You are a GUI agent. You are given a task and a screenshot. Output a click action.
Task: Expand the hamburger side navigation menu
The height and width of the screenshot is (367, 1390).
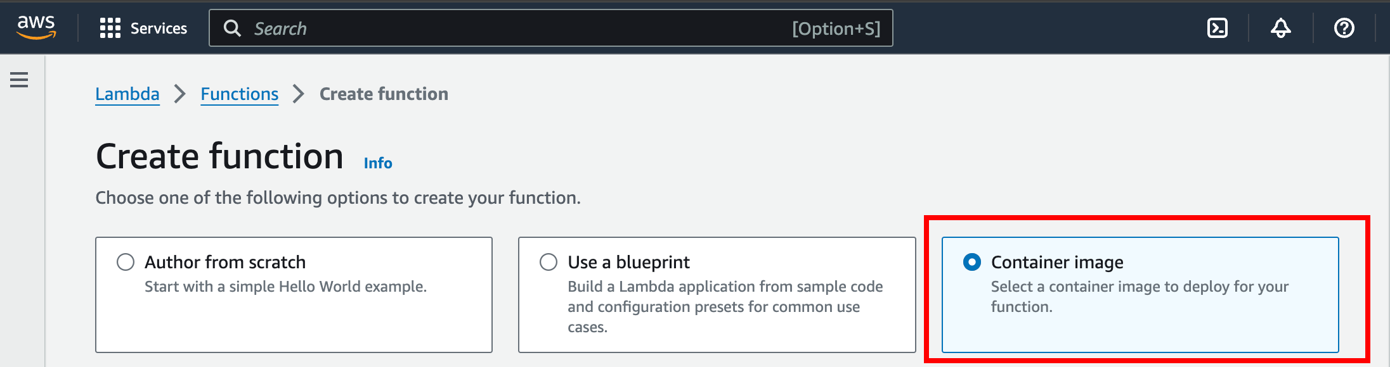[x=19, y=80]
